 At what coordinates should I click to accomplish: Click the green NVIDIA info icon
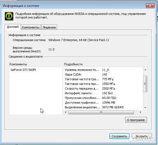tap(9, 16)
